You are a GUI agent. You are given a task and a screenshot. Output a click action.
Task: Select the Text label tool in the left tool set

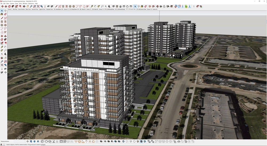tap(5, 50)
